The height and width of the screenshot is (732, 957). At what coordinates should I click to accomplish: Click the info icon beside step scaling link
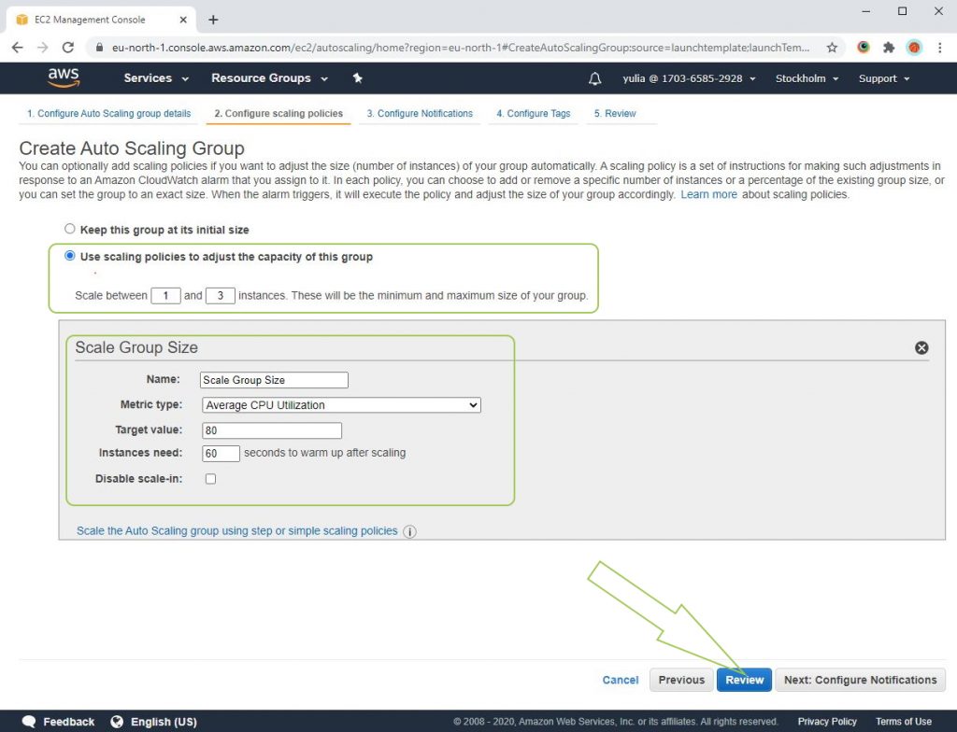coord(410,531)
